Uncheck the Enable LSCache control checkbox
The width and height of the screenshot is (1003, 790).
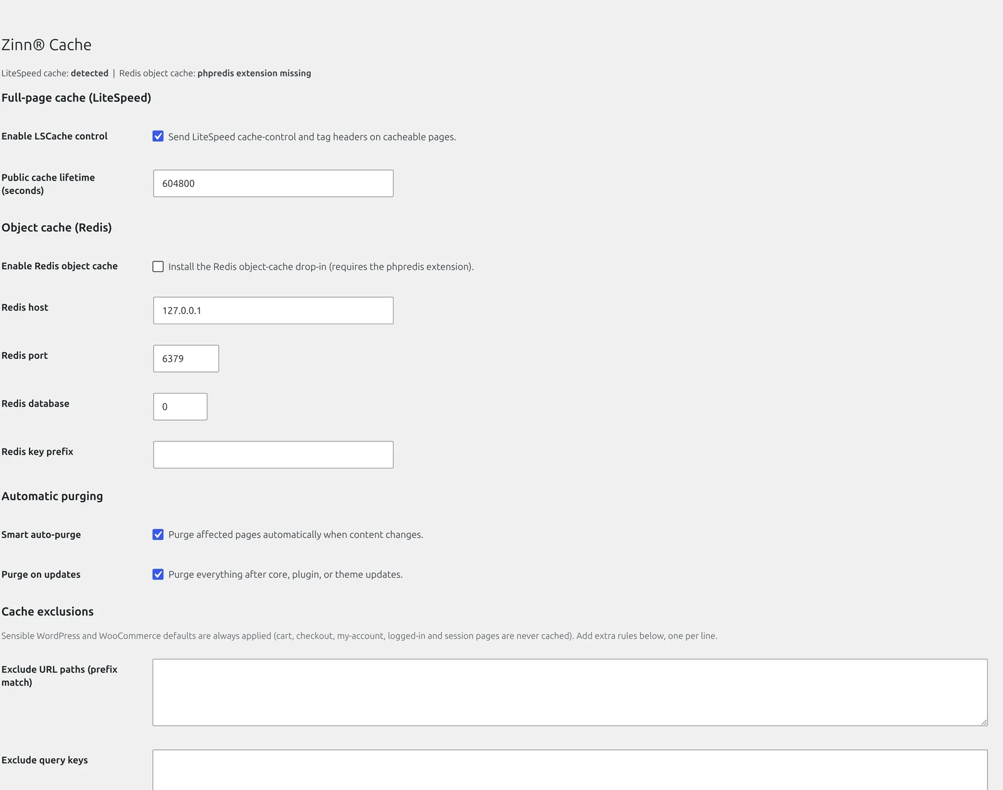(158, 136)
